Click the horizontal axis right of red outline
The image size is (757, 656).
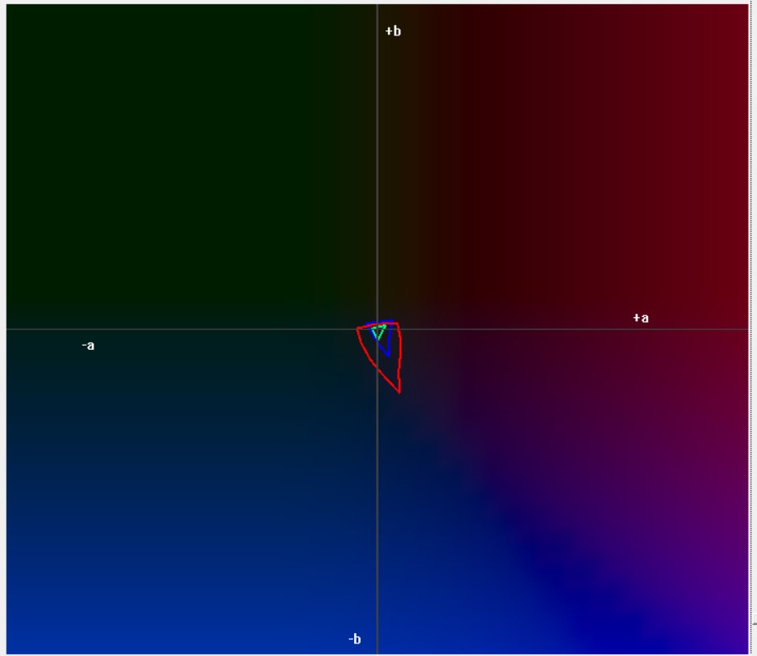tap(548, 329)
